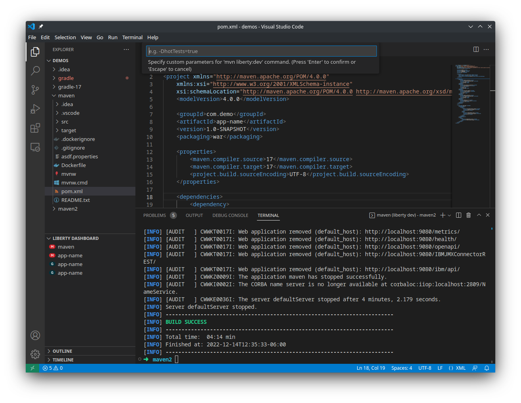Maximize the panel size with chevron
521x403 pixels.
pyautogui.click(x=479, y=215)
